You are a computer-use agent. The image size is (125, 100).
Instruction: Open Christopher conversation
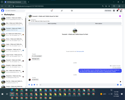12,50
